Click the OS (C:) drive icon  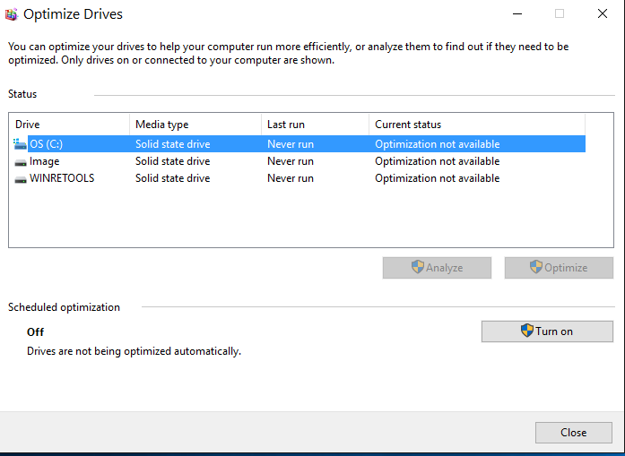(x=21, y=144)
